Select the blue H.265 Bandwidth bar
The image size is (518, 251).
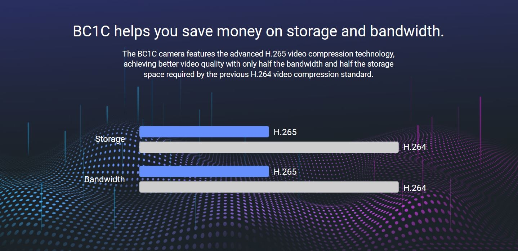coord(204,171)
